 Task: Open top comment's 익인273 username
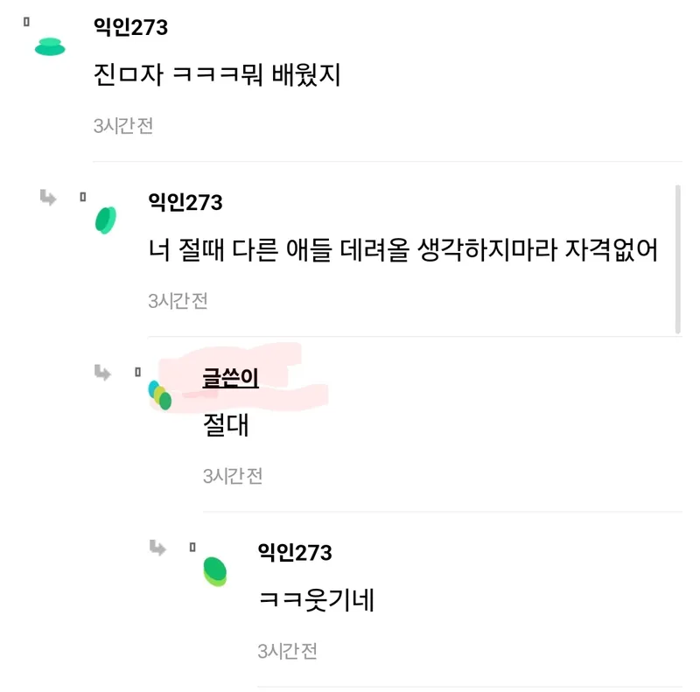click(x=130, y=27)
